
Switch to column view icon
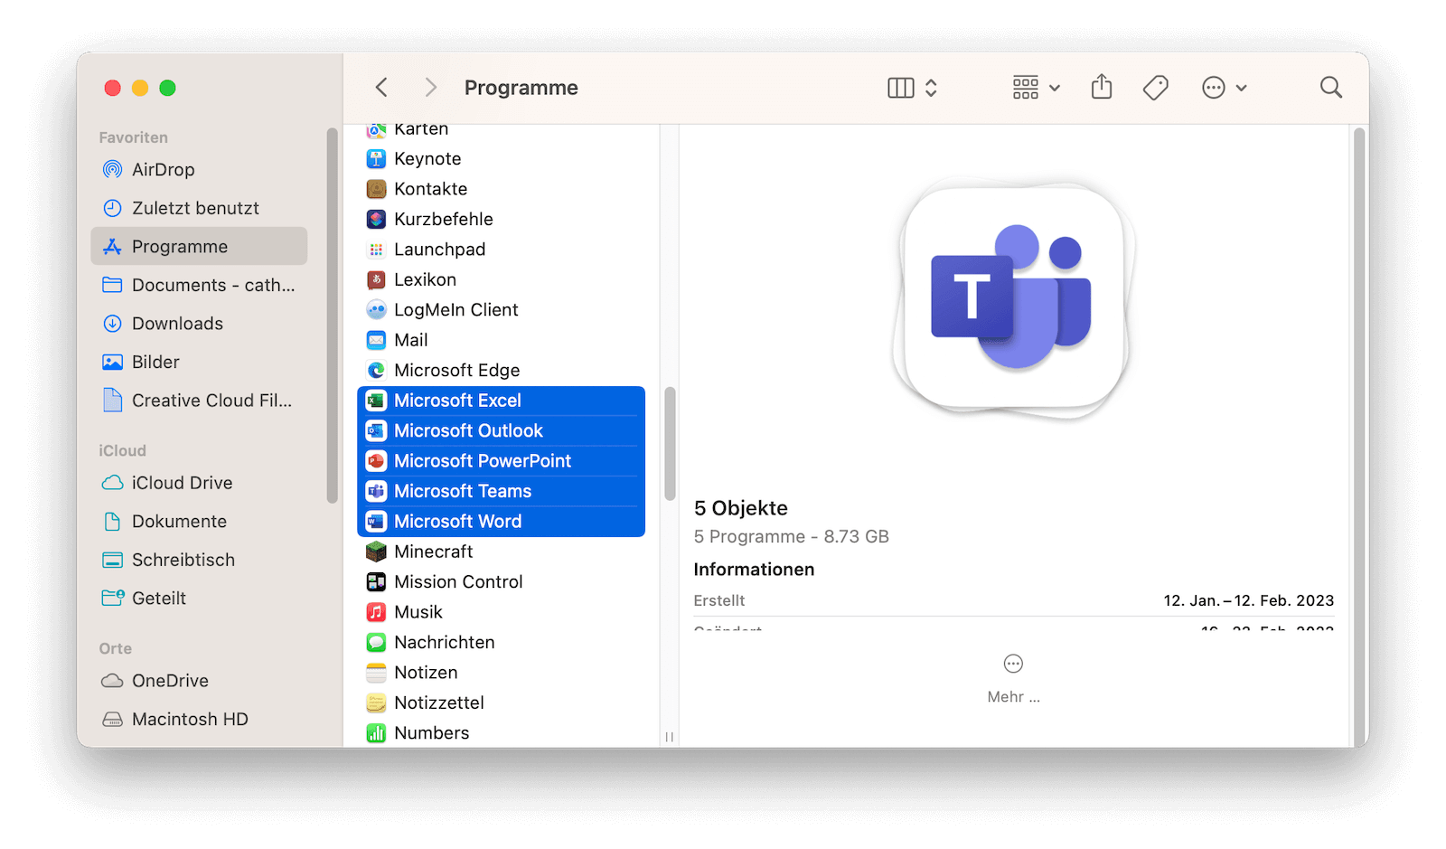click(x=901, y=88)
